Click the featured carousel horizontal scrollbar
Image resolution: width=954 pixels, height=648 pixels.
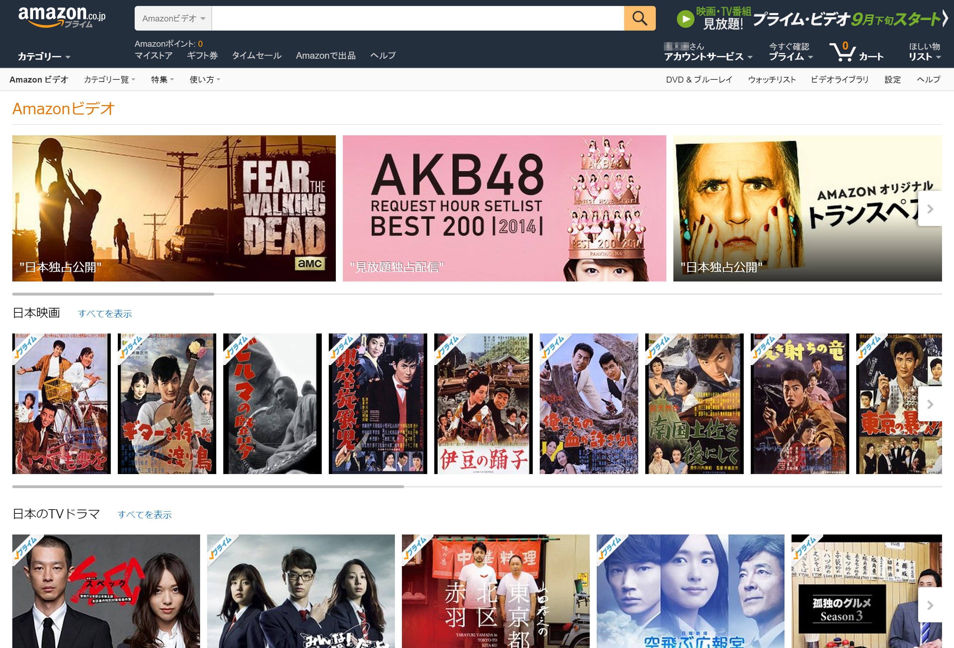coord(113,294)
